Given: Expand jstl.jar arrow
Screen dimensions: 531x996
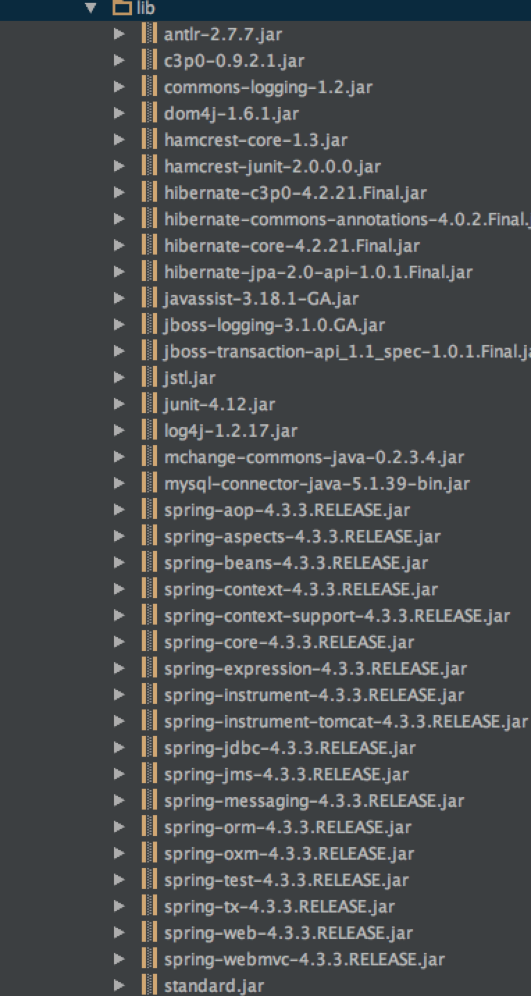Looking at the screenshot, I should [x=120, y=377].
